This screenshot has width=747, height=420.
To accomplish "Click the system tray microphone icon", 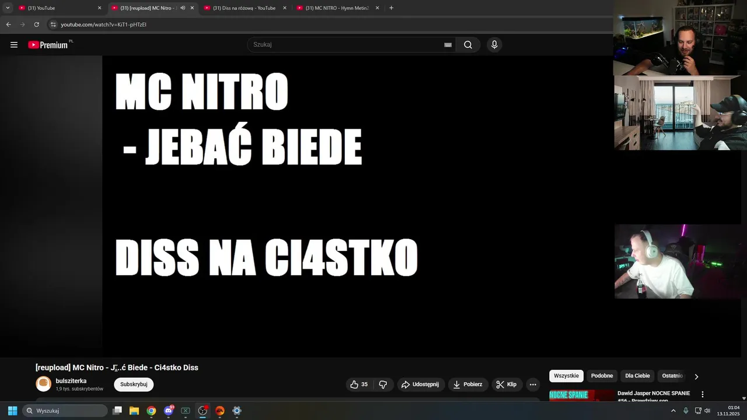I will 686,411.
